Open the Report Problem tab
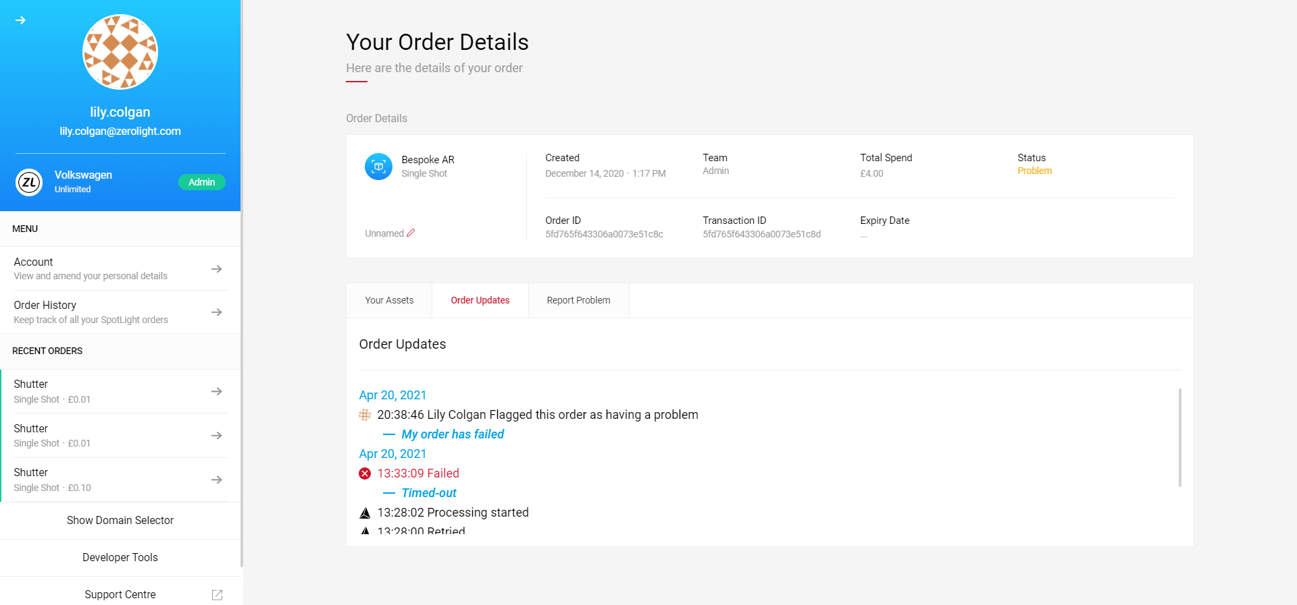This screenshot has height=605, width=1297. pyautogui.click(x=578, y=301)
